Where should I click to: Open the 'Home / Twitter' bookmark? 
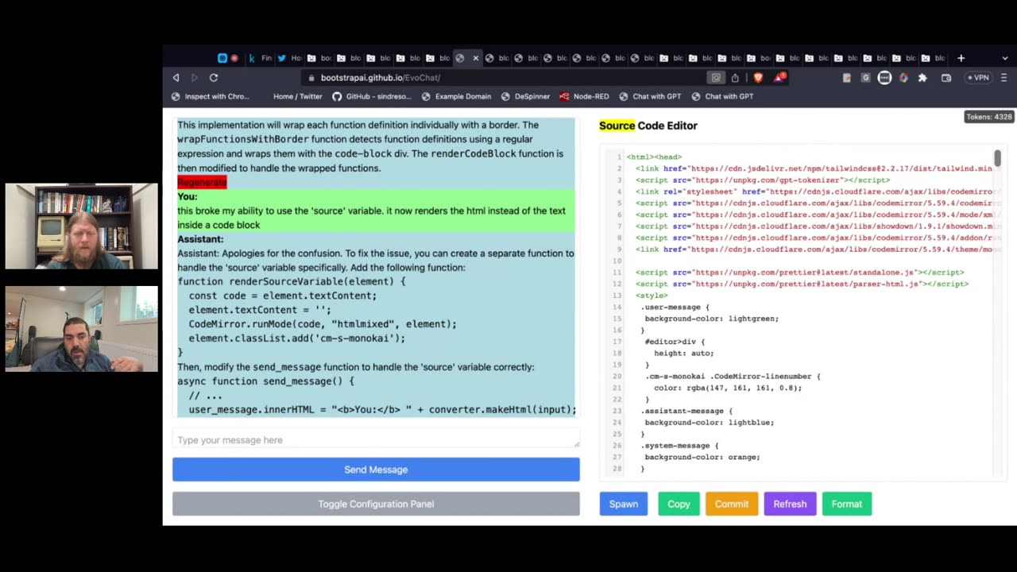(297, 96)
